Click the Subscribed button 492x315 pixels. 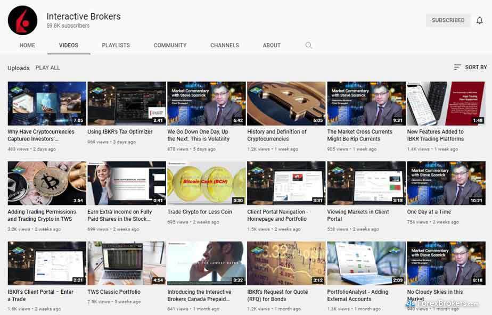click(448, 20)
